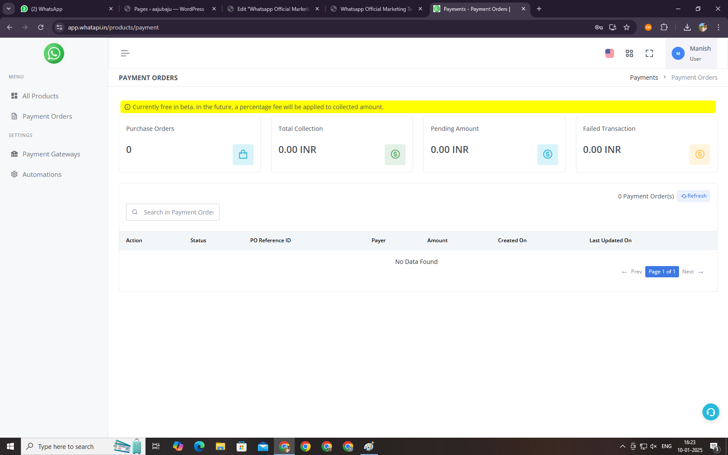728x455 pixels.
Task: Click the Windows taskbar search box
Action: (83, 446)
